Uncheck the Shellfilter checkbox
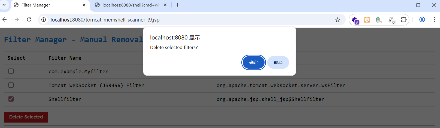 pos(11,99)
